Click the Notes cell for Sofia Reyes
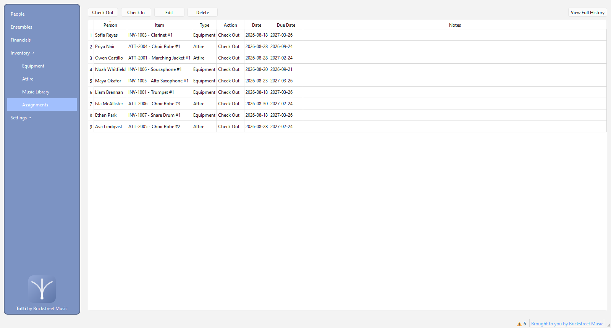Viewport: 611px width, 328px height. click(x=455, y=35)
